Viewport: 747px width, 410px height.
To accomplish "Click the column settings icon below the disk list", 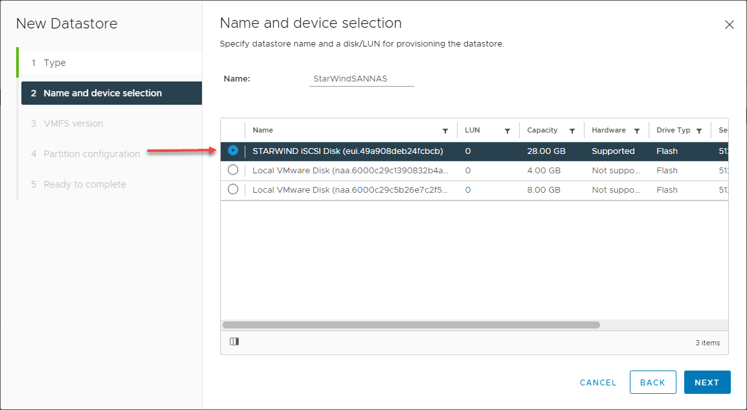I will (234, 341).
